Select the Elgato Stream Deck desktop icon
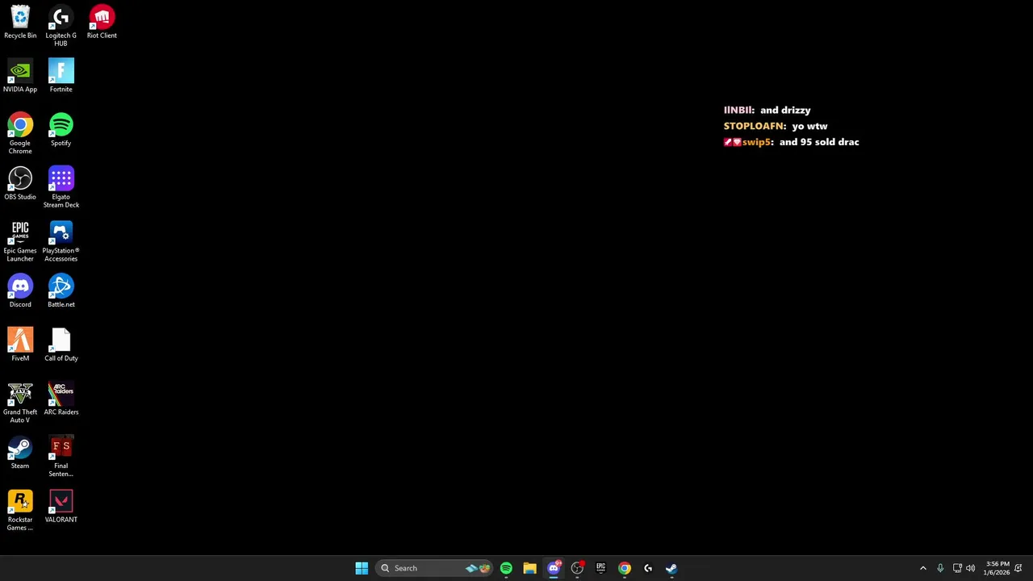This screenshot has height=581, width=1033. point(61,187)
